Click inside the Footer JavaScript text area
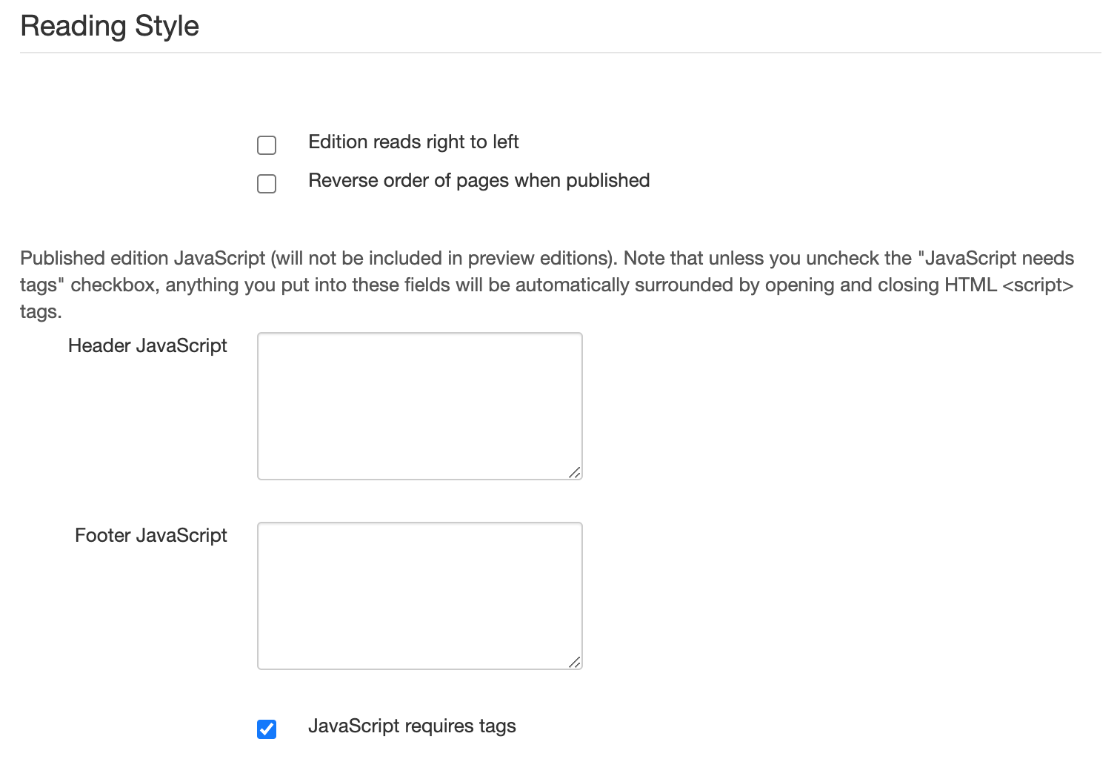The width and height of the screenshot is (1117, 759). tap(419, 593)
